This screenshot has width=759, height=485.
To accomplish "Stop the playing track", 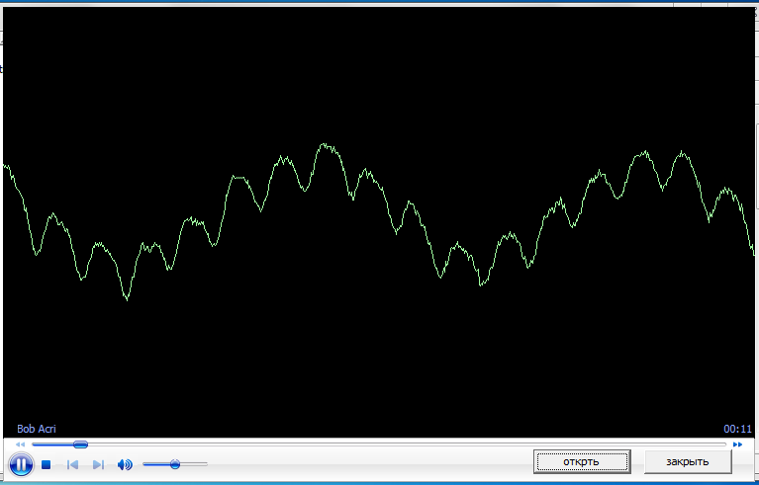I will [x=47, y=464].
